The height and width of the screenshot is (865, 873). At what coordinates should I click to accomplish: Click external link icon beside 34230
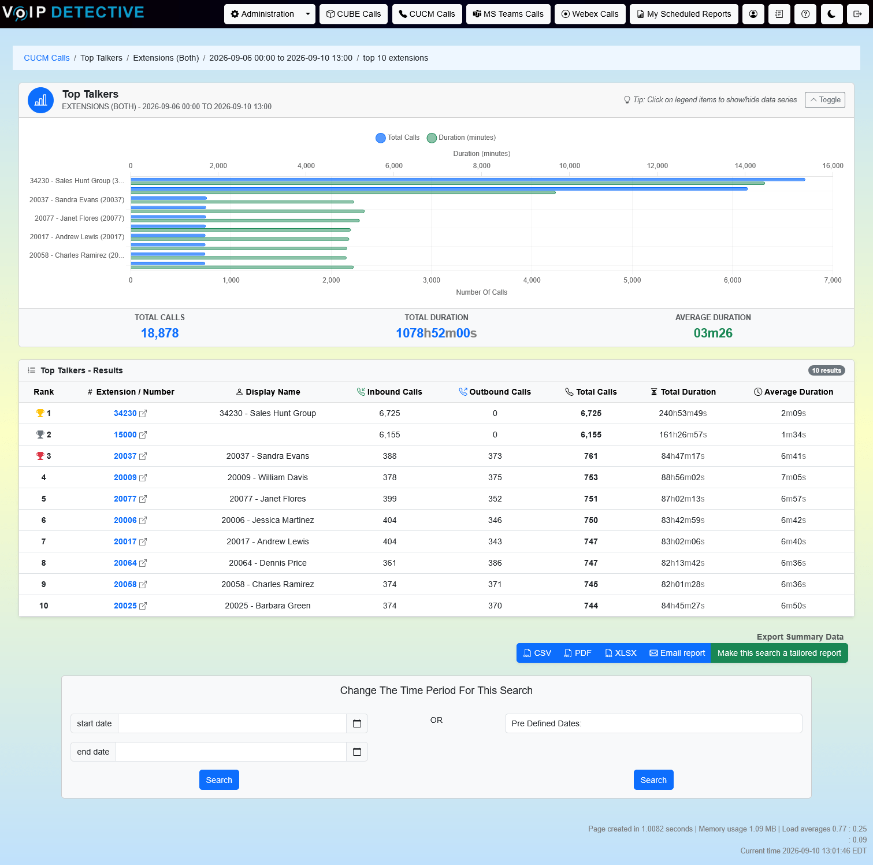(x=143, y=413)
